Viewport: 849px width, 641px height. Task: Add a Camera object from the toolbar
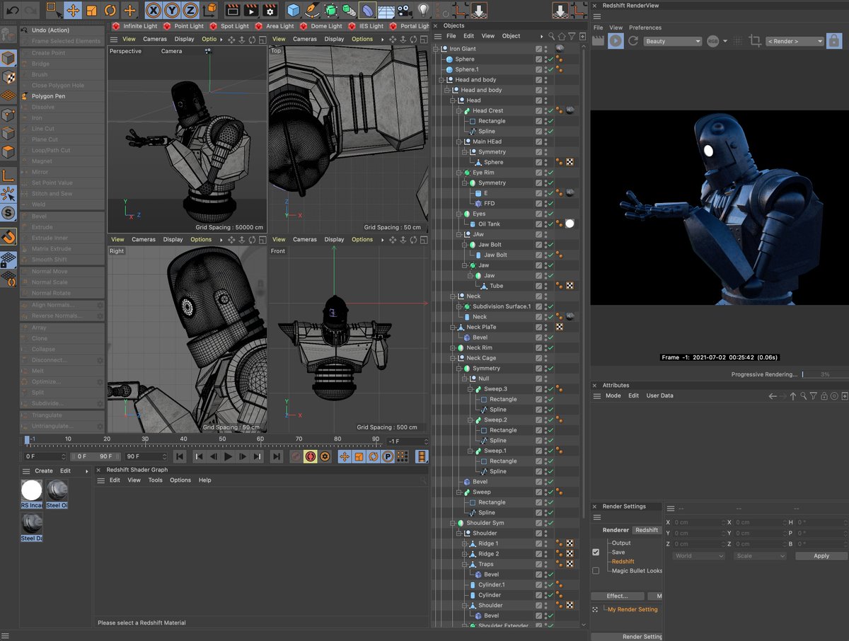(404, 11)
